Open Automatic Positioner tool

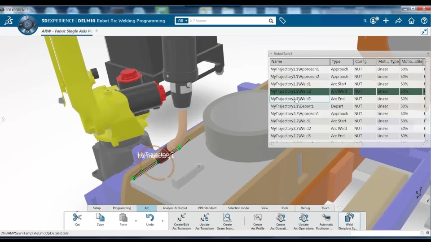(326, 221)
